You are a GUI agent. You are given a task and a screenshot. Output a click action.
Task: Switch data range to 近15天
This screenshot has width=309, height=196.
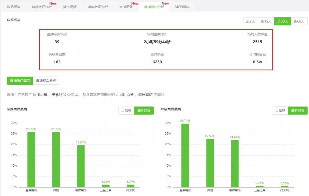point(266,21)
